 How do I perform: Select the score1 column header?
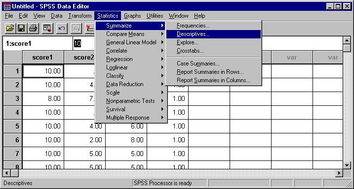tap(43, 58)
